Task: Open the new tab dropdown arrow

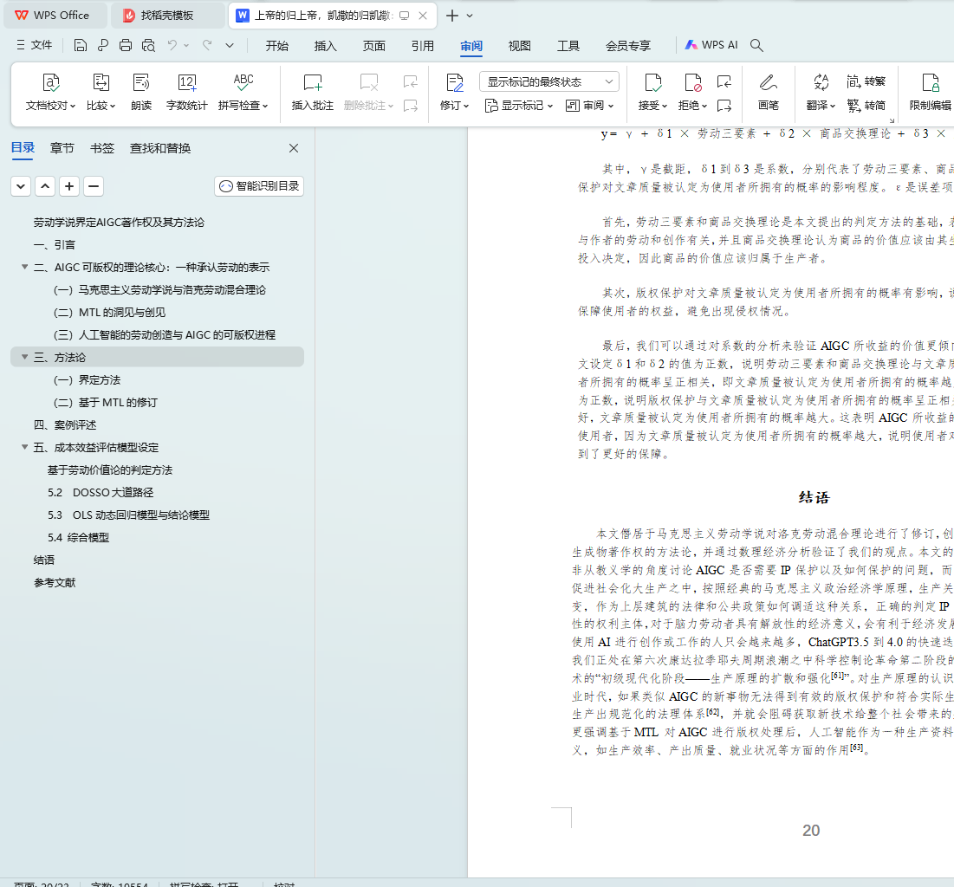Action: click(470, 16)
